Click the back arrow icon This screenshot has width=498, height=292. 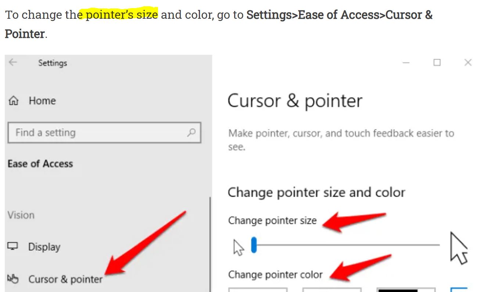pyautogui.click(x=12, y=63)
